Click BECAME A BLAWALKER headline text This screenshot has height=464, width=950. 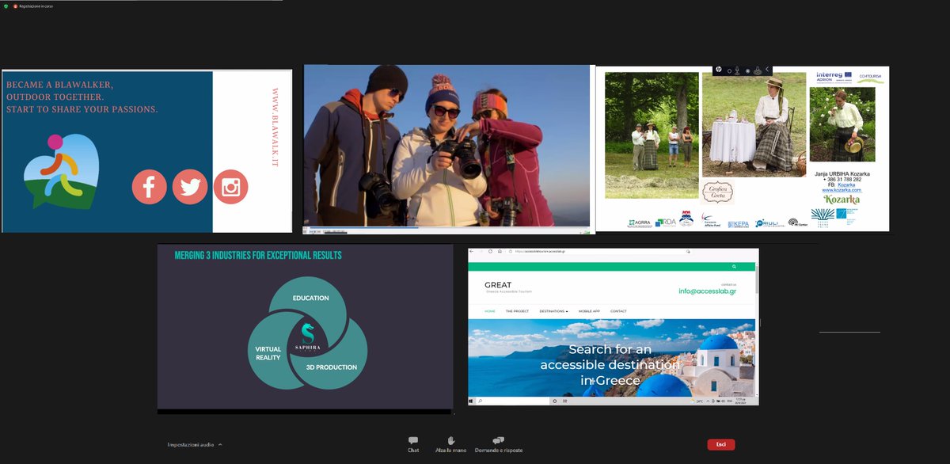click(59, 85)
